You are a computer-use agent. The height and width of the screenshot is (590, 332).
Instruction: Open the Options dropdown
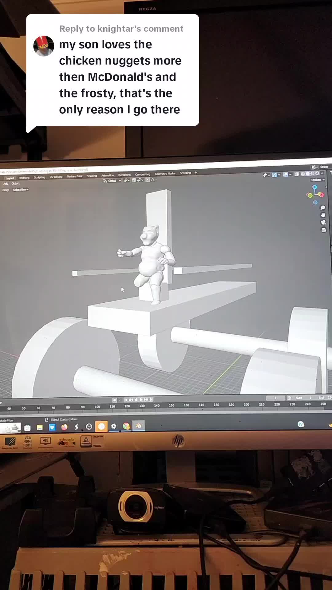(318, 180)
